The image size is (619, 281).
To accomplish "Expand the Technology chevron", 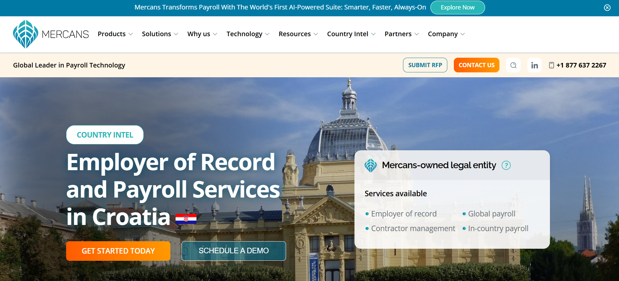I will pos(267,34).
